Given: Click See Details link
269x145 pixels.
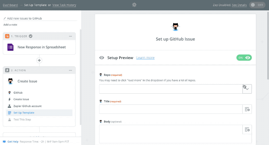Looking at the screenshot, I should 239,5.
